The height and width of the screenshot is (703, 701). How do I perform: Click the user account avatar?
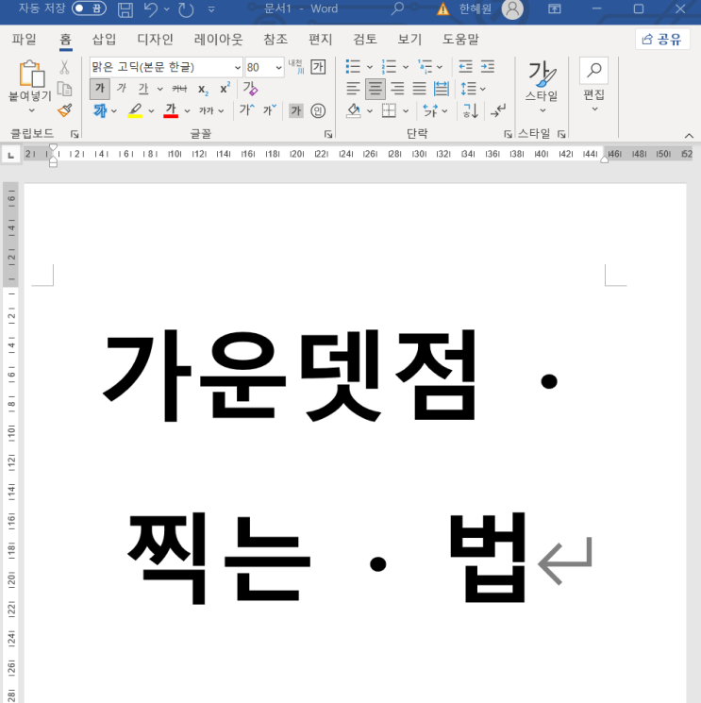(512, 9)
